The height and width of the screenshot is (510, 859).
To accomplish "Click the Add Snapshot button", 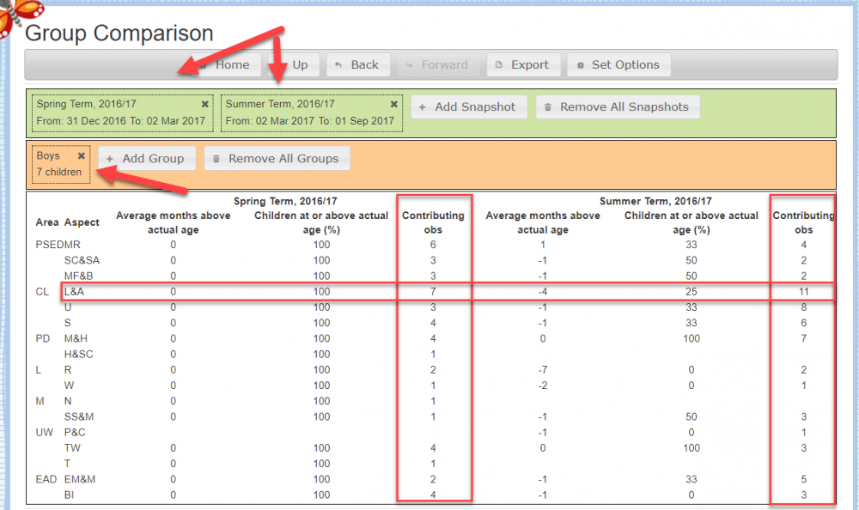I will [x=468, y=107].
